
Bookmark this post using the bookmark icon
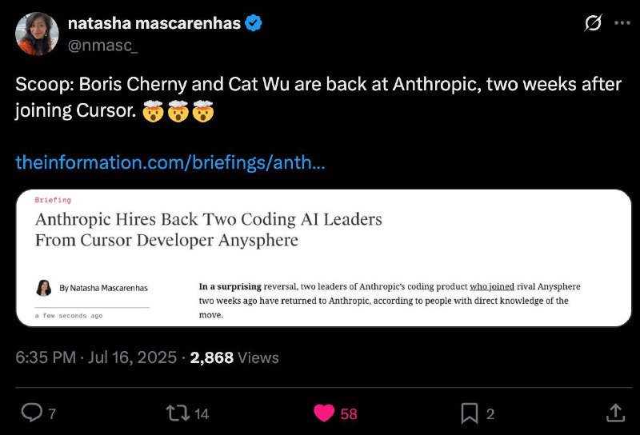click(470, 413)
